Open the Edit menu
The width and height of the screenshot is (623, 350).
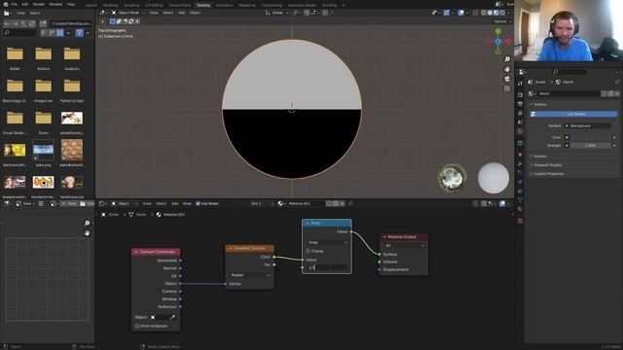25,4
